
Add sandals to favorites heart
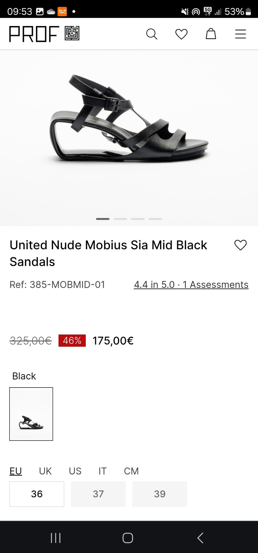pyautogui.click(x=240, y=245)
